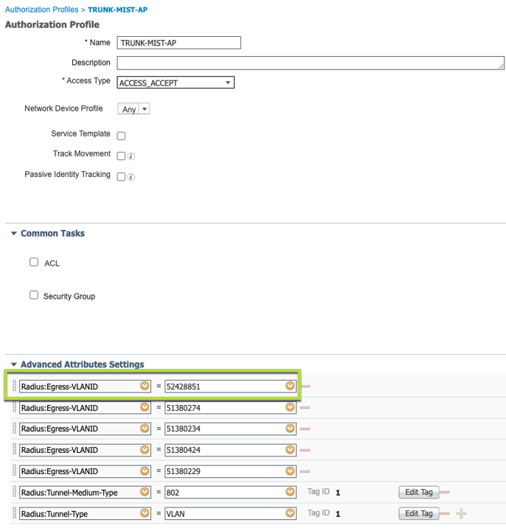Open the Radius:Tunnel-Medium-Type attribute dropdown
This screenshot has height=531, width=506.
(x=145, y=492)
